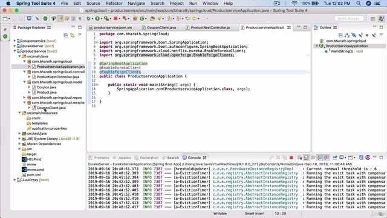Click the Declaration tab
The image size is (387, 218).
pyautogui.click(x=146, y=157)
